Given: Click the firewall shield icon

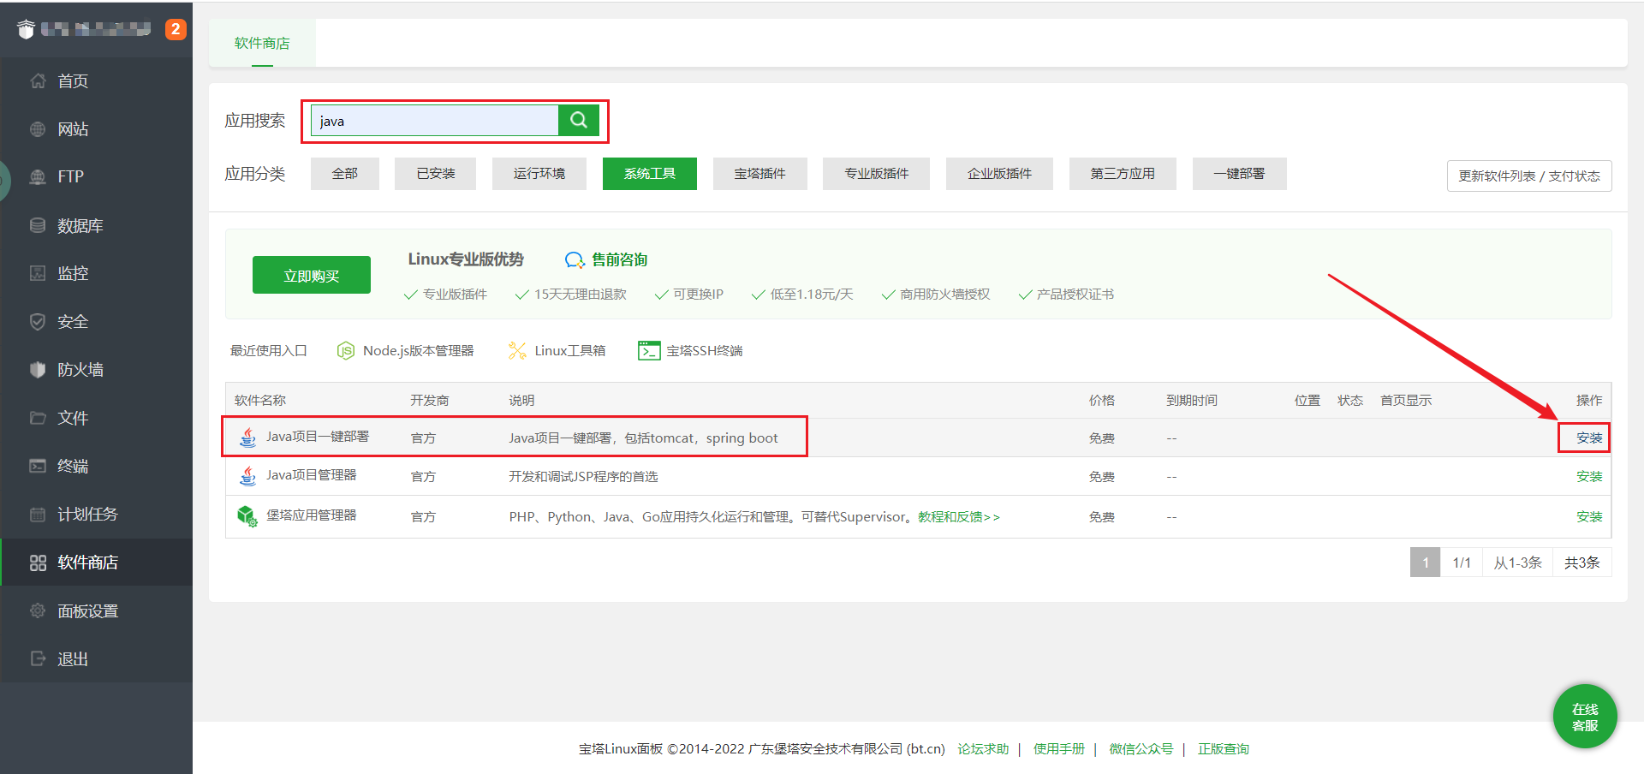Looking at the screenshot, I should point(38,370).
